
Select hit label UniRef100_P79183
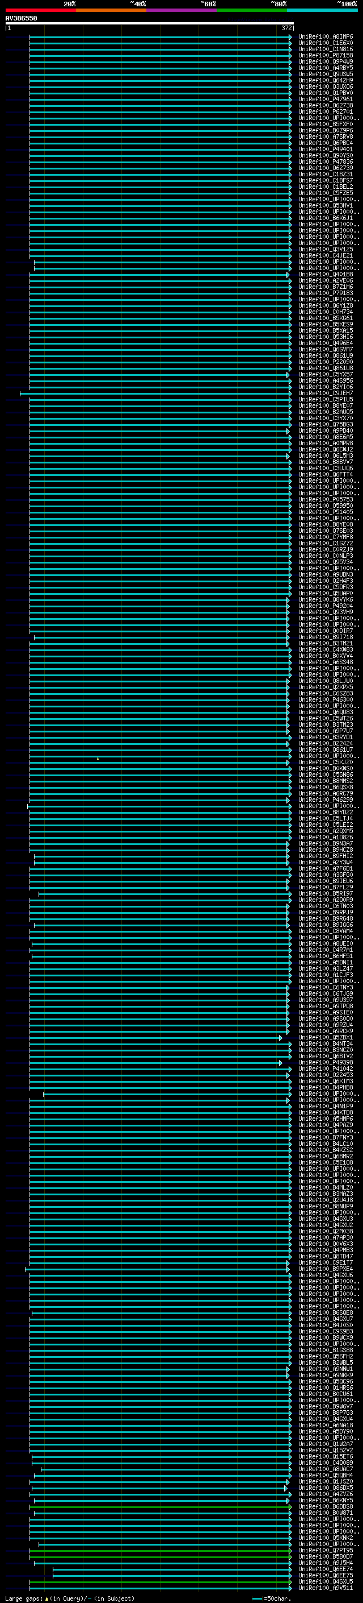point(325,293)
